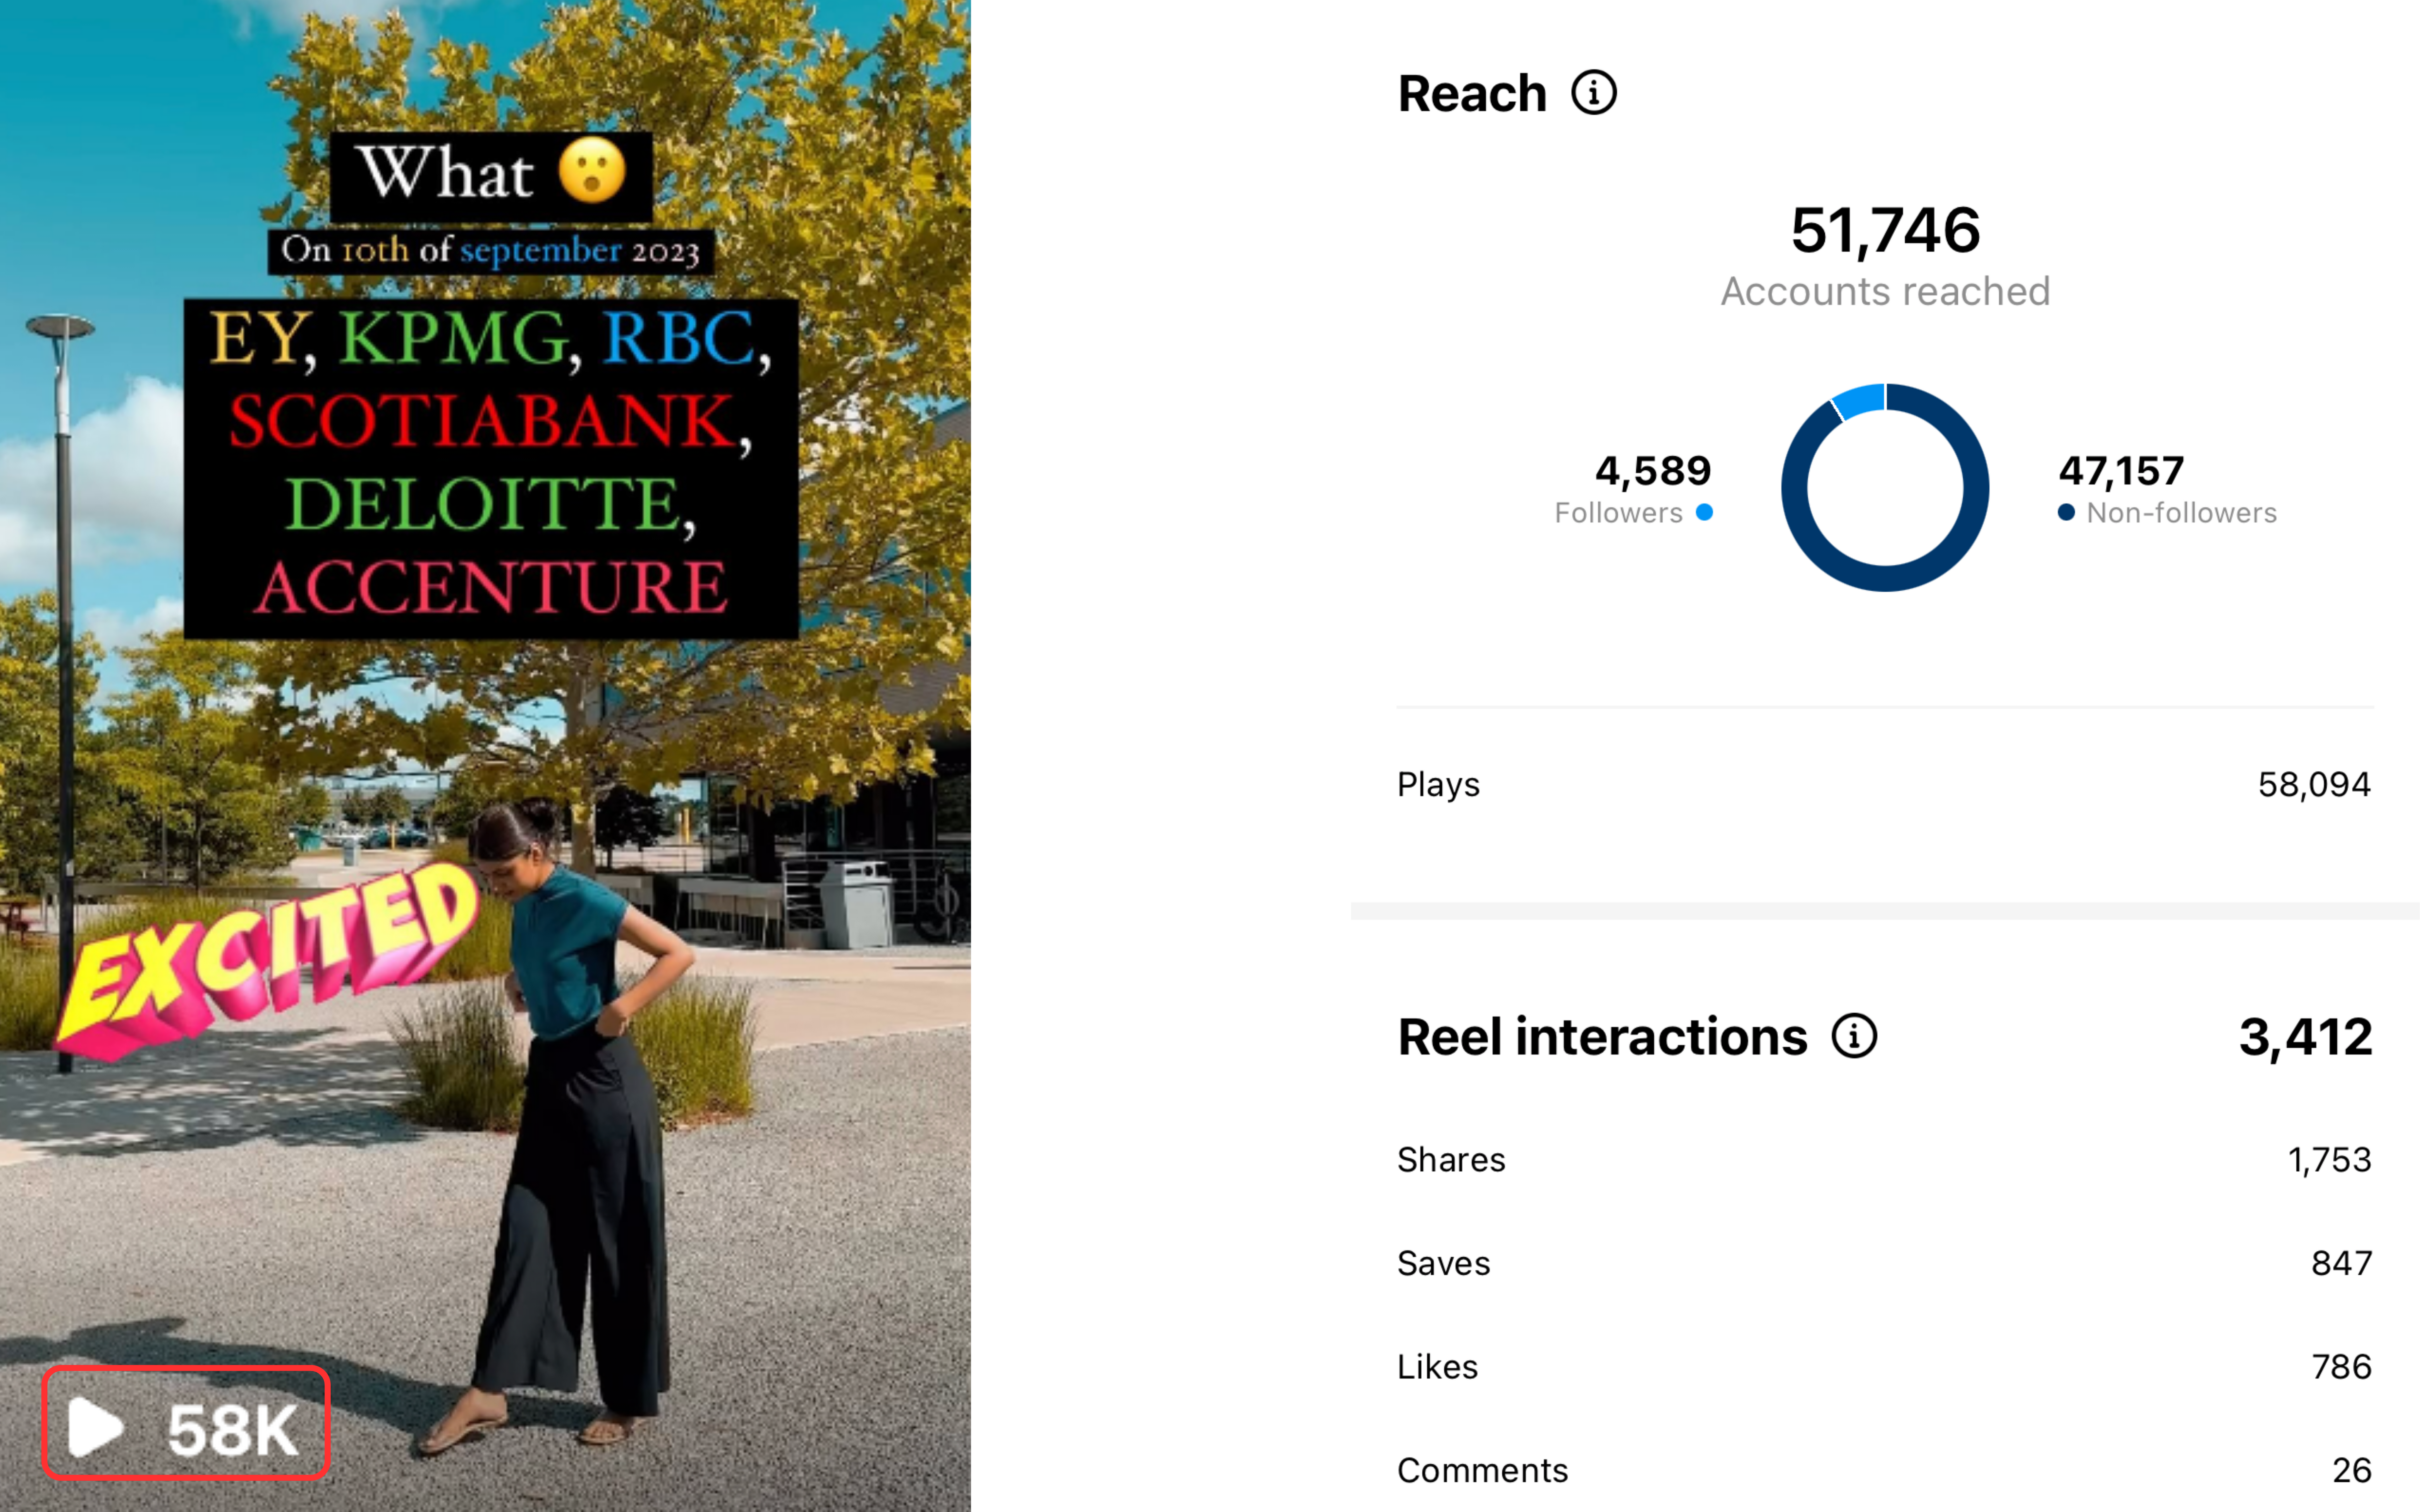Select the Shares row
This screenshot has height=1512, width=2420.
[x=1884, y=1160]
